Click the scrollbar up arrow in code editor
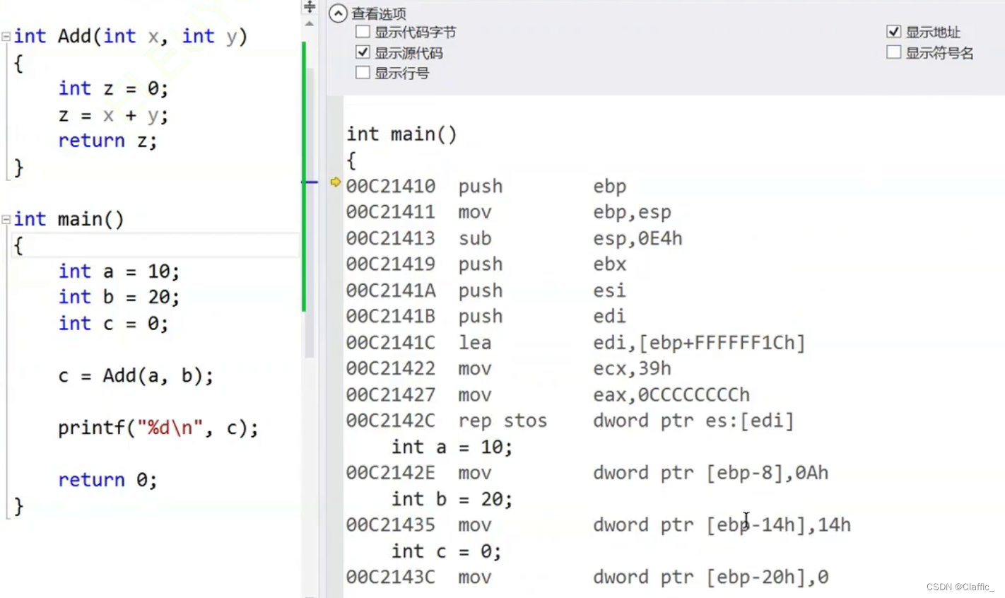The image size is (1005, 598). coord(309,24)
